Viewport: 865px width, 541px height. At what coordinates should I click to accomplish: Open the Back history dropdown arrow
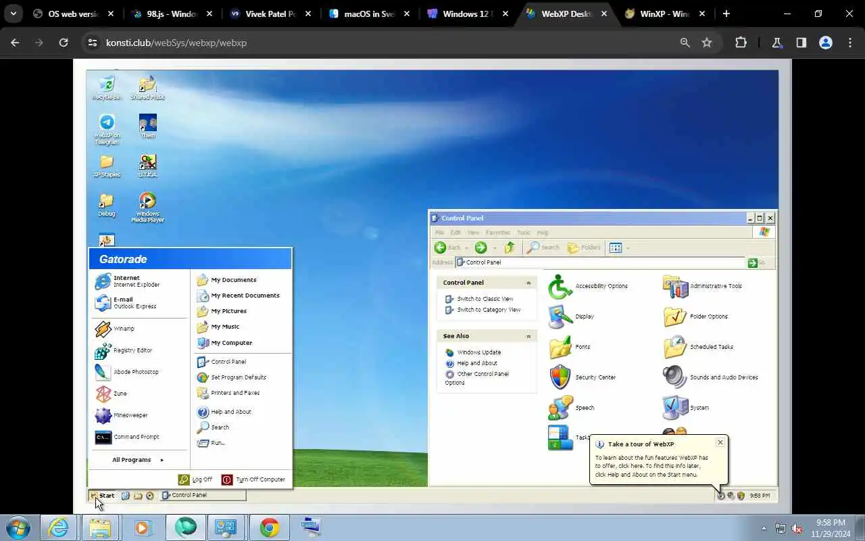466,248
